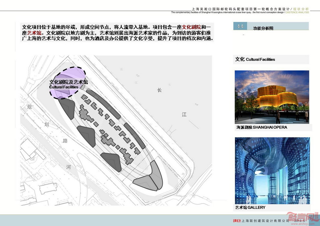Select the long curved building along the river side
This screenshot has height=226, width=320.
coord(135,136)
